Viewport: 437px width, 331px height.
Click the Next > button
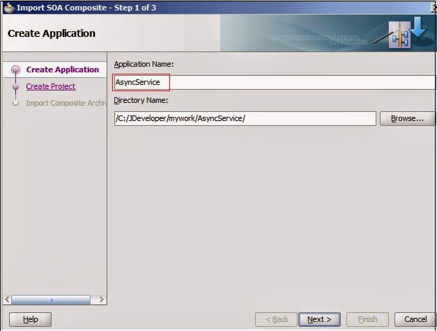point(319,319)
